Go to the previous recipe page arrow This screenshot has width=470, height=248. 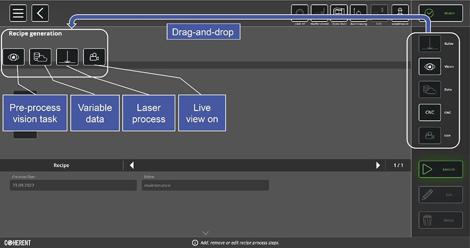(x=132, y=166)
